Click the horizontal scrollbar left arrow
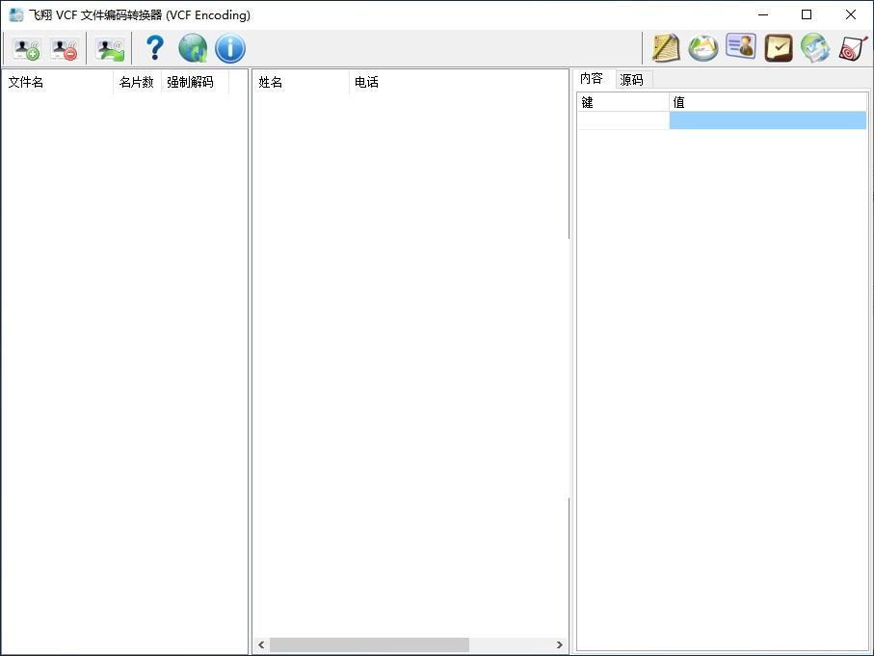The height and width of the screenshot is (656, 874). (261, 644)
